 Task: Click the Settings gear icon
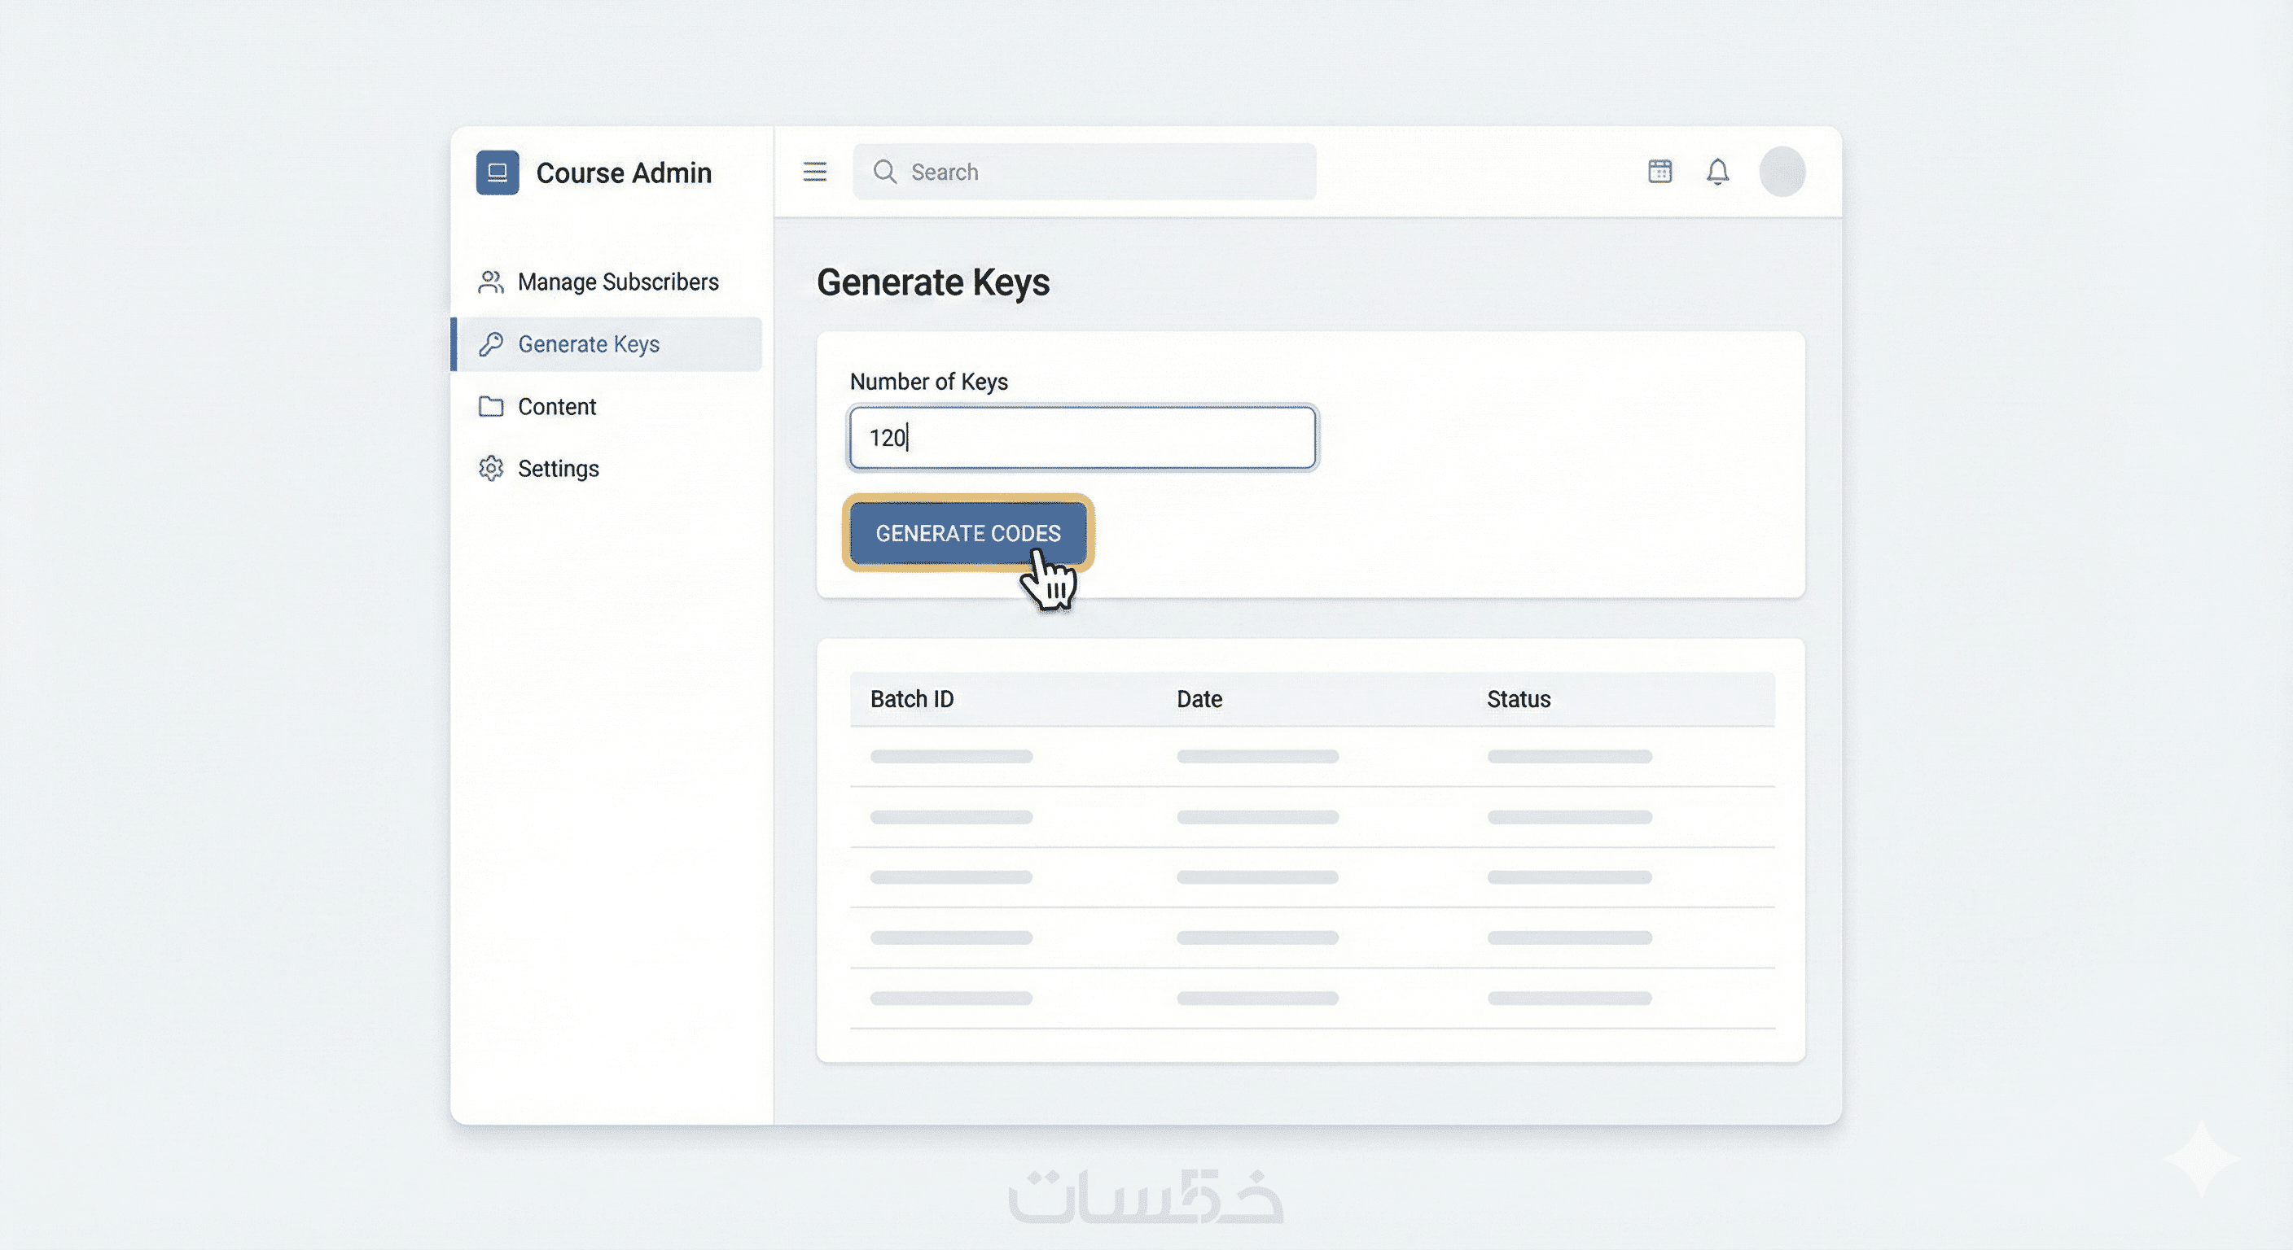coord(490,469)
